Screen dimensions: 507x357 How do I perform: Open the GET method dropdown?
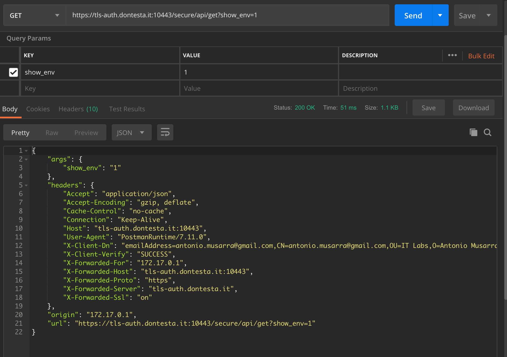coord(35,15)
